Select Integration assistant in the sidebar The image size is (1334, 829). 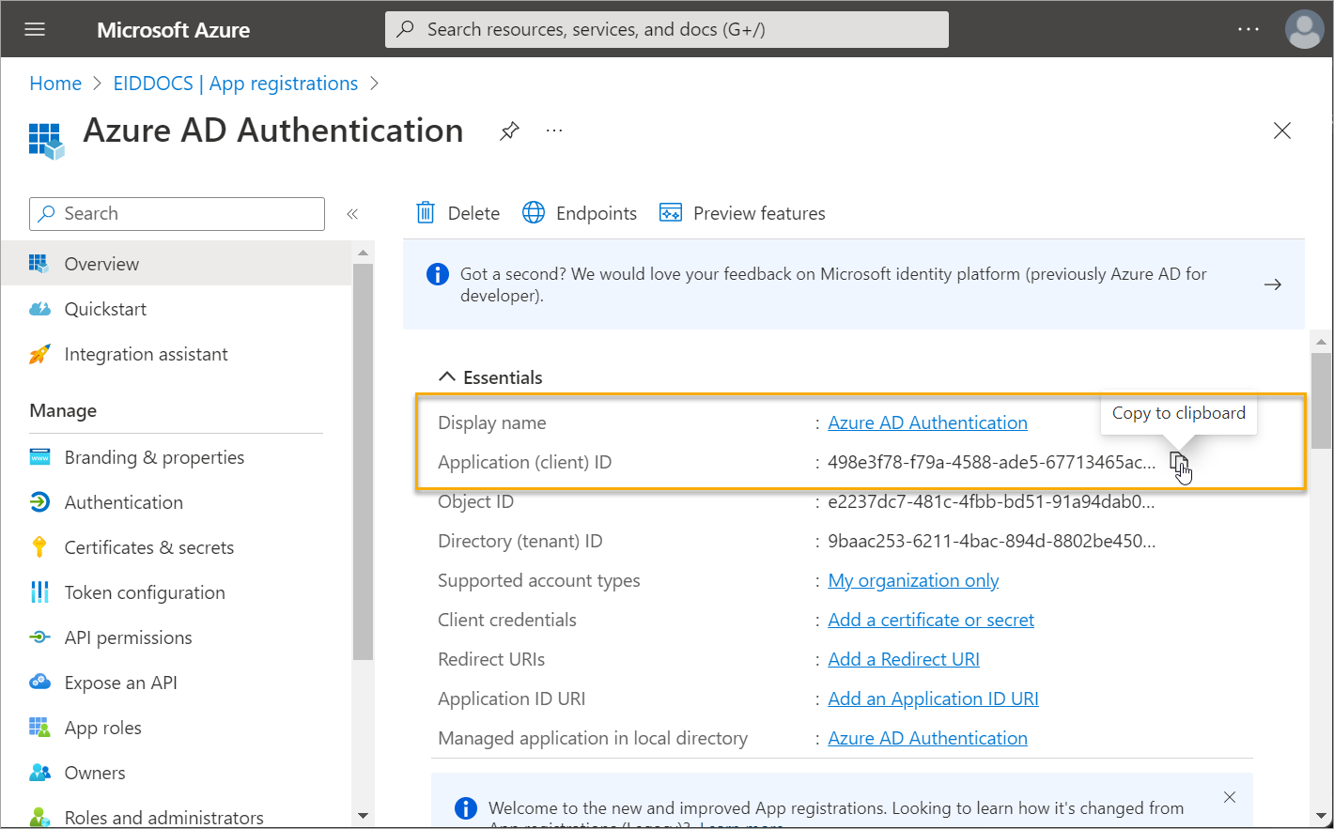click(146, 354)
